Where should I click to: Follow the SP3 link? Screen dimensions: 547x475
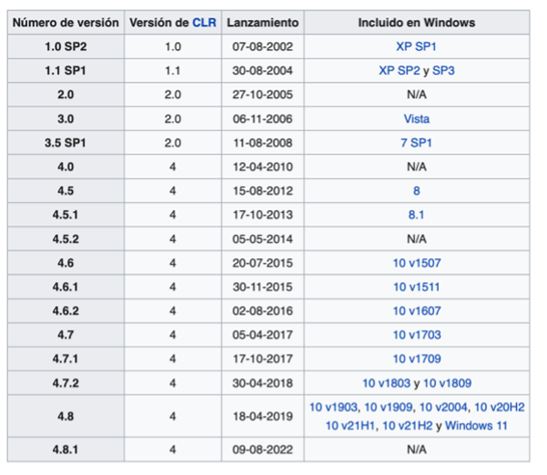click(x=443, y=70)
